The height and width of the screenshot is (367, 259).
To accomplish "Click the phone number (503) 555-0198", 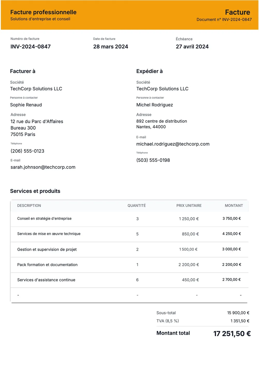I will tap(153, 160).
